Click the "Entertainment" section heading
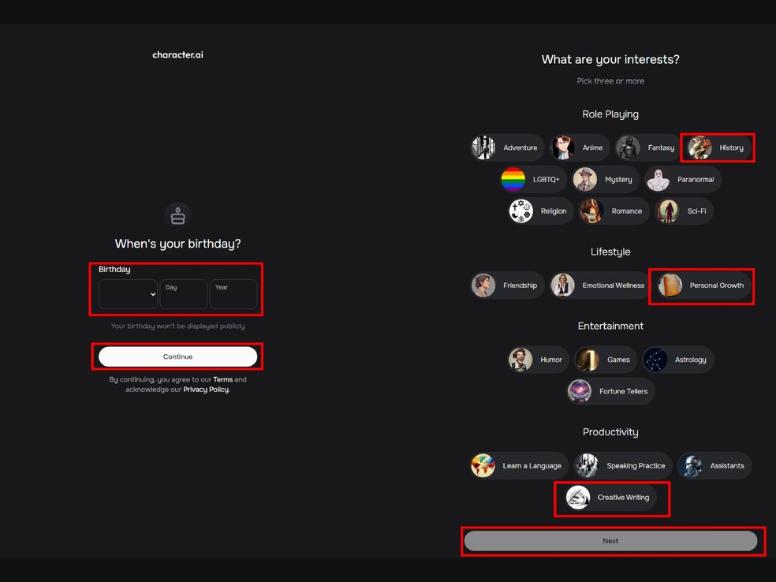This screenshot has width=776, height=582. tap(610, 326)
